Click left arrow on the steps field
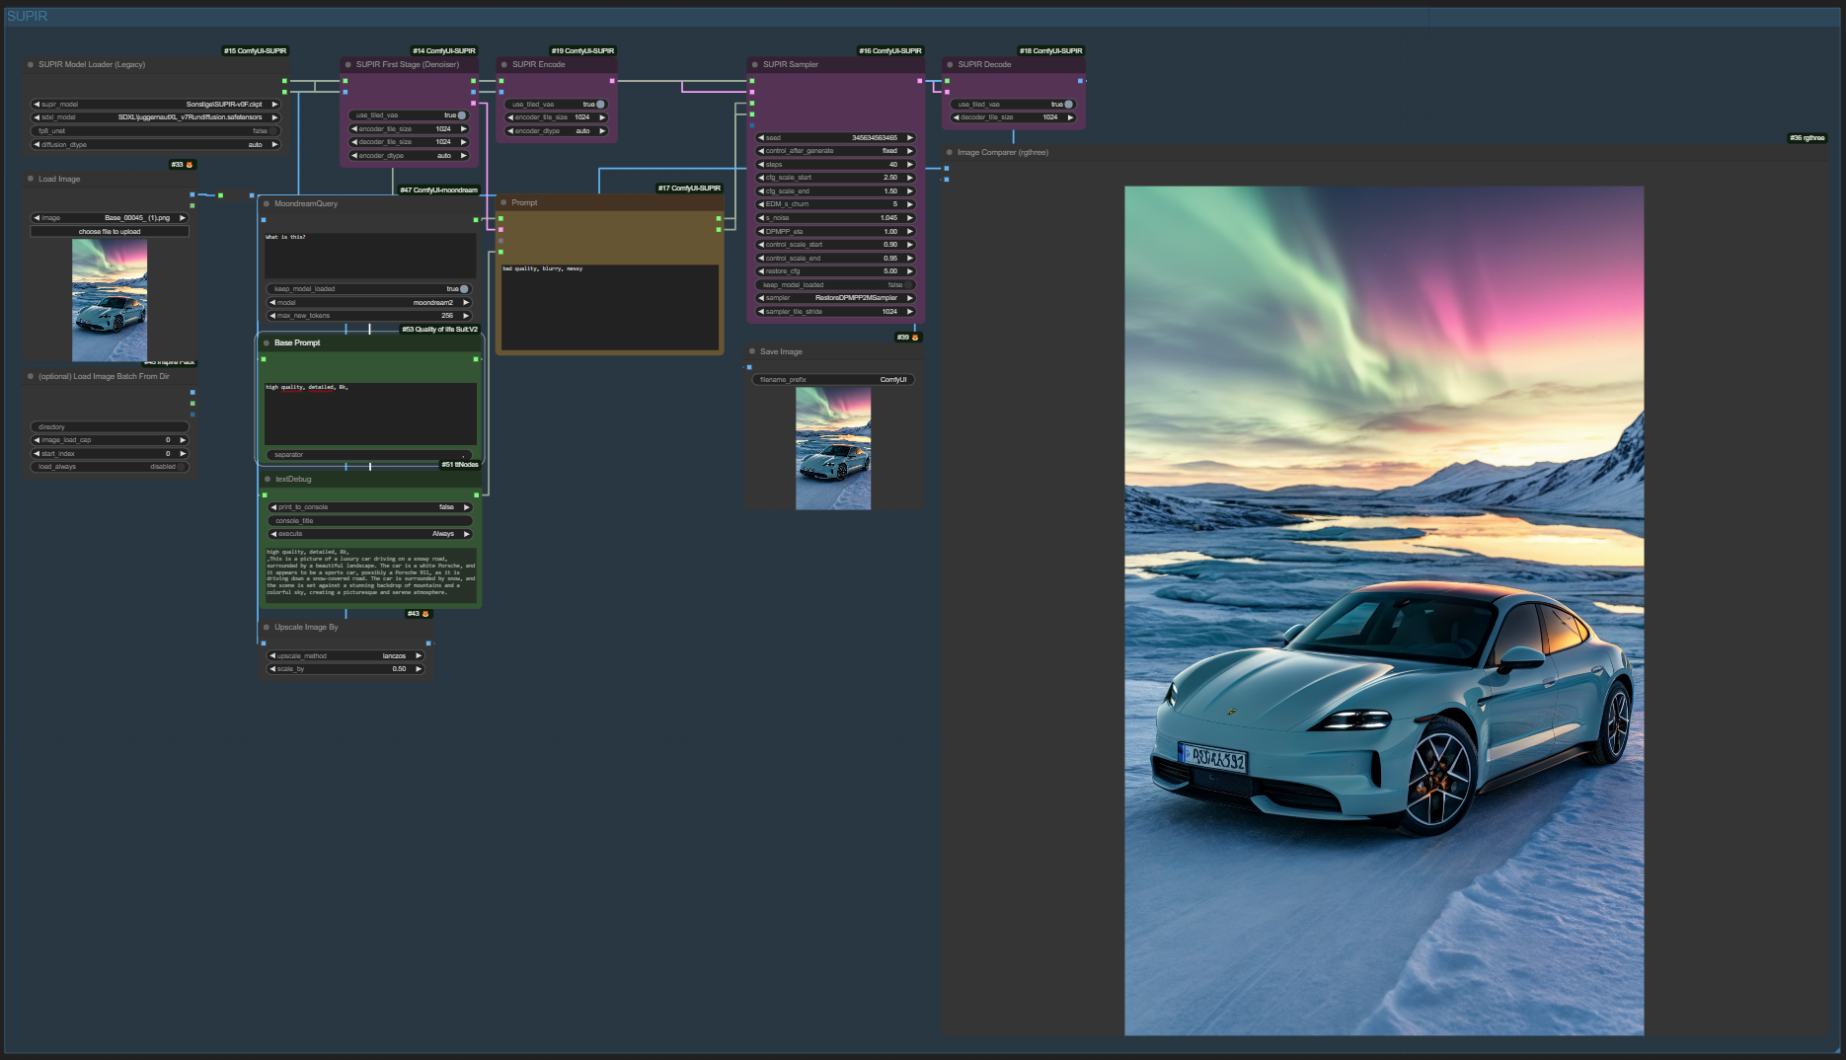The image size is (1846, 1060). click(x=761, y=165)
